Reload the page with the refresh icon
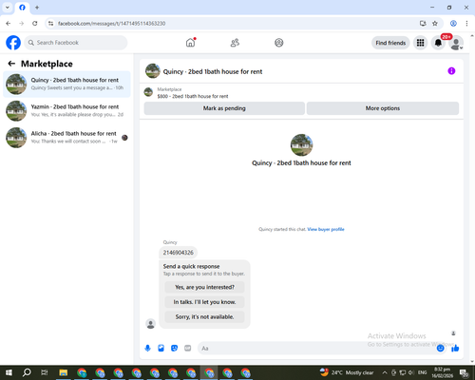This screenshot has height=380, width=475. tap(35, 24)
